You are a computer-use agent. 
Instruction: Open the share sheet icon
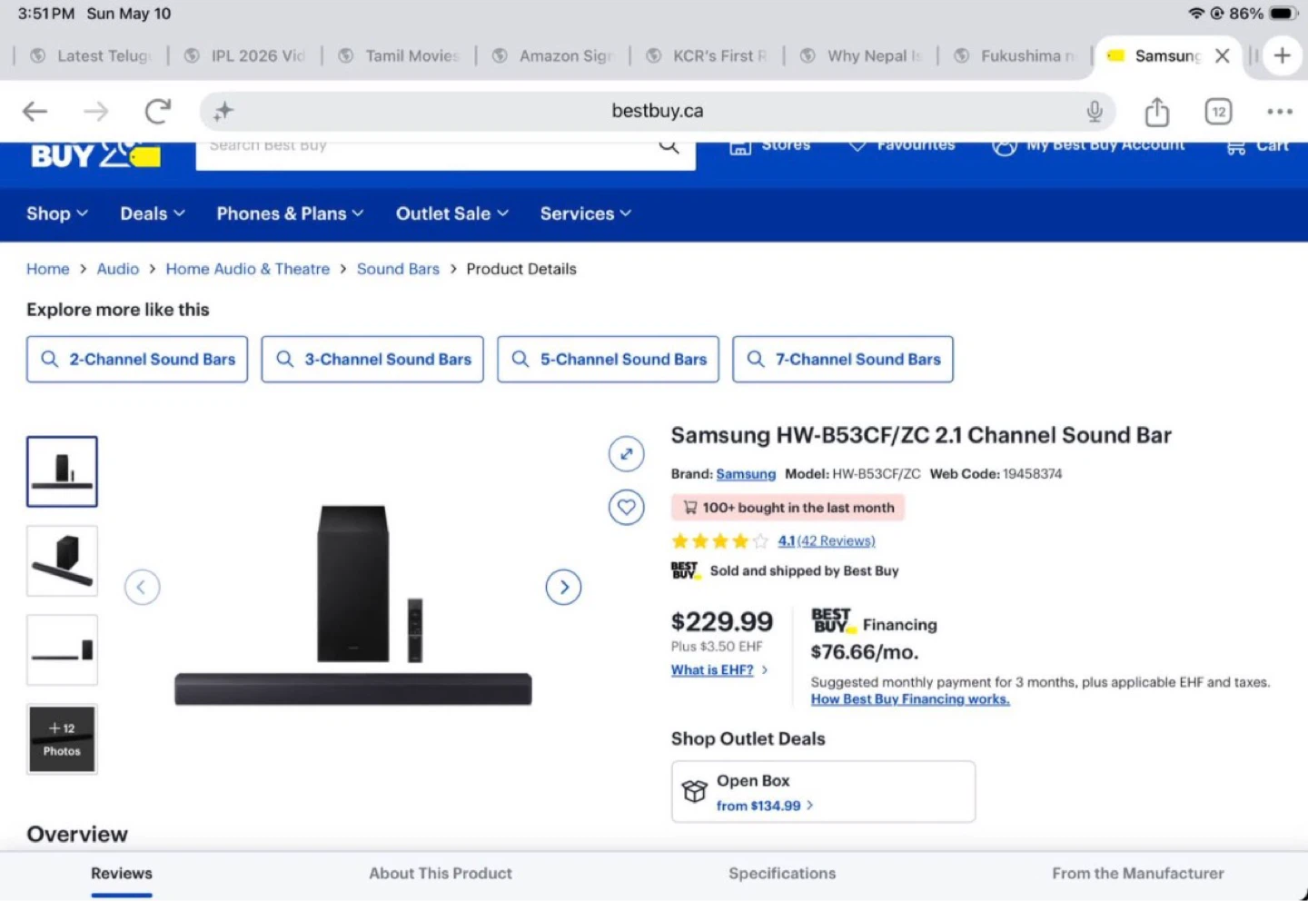pos(1156,112)
